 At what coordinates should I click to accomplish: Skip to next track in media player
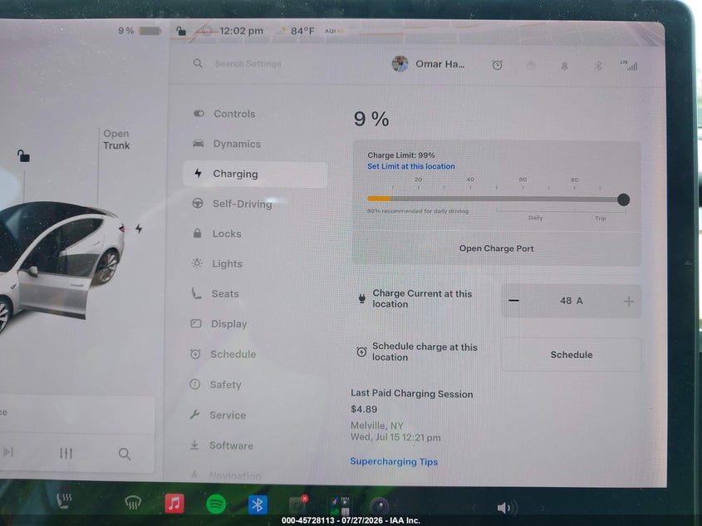coord(8,452)
